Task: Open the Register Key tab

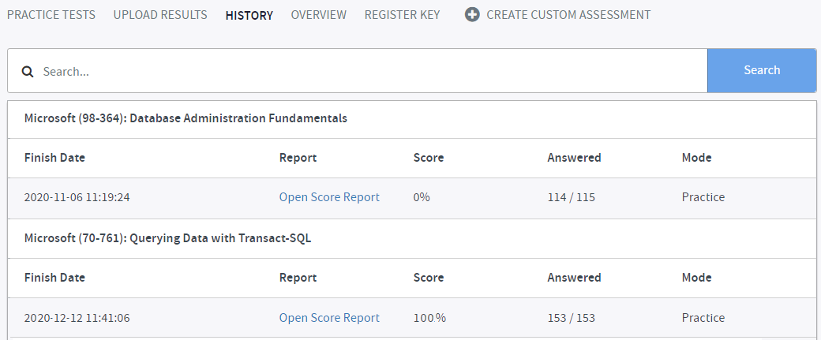Action: [x=402, y=15]
